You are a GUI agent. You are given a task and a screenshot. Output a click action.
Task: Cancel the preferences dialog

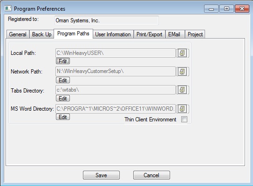[x=151, y=175]
